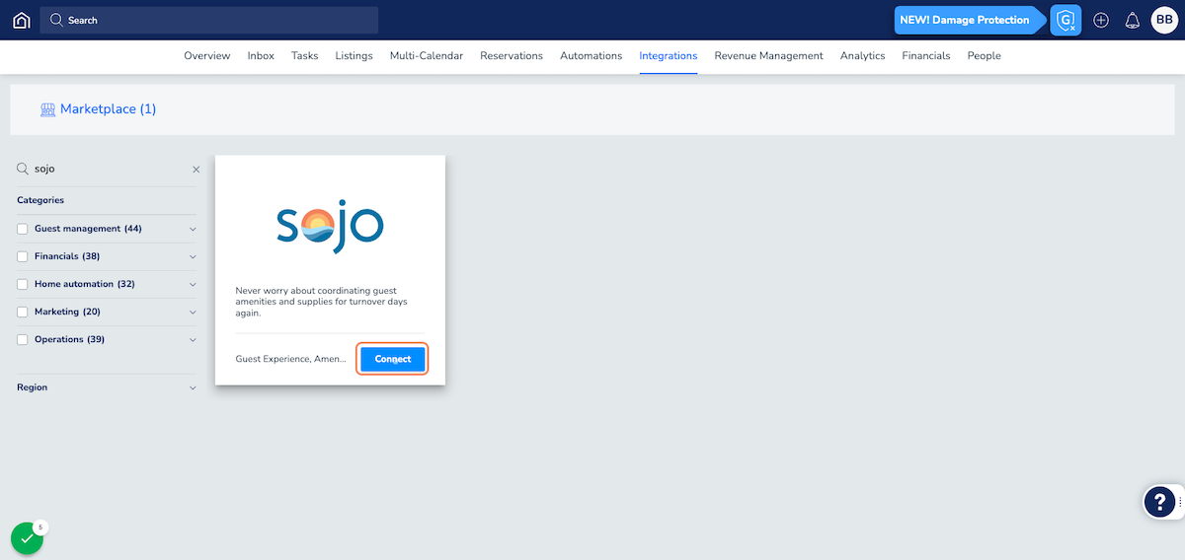The image size is (1185, 560).
Task: Connect the Sojo integration
Action: 392,359
